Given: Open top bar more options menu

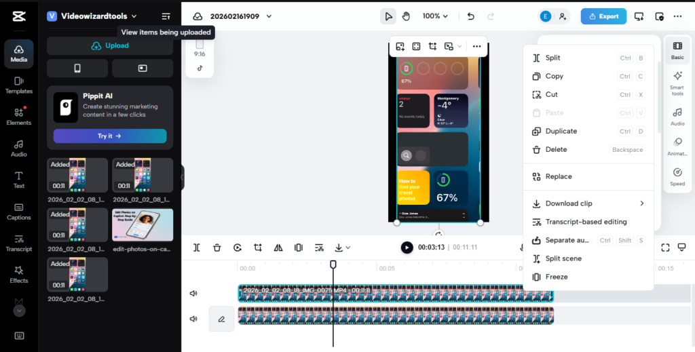Looking at the screenshot, I should (677, 16).
